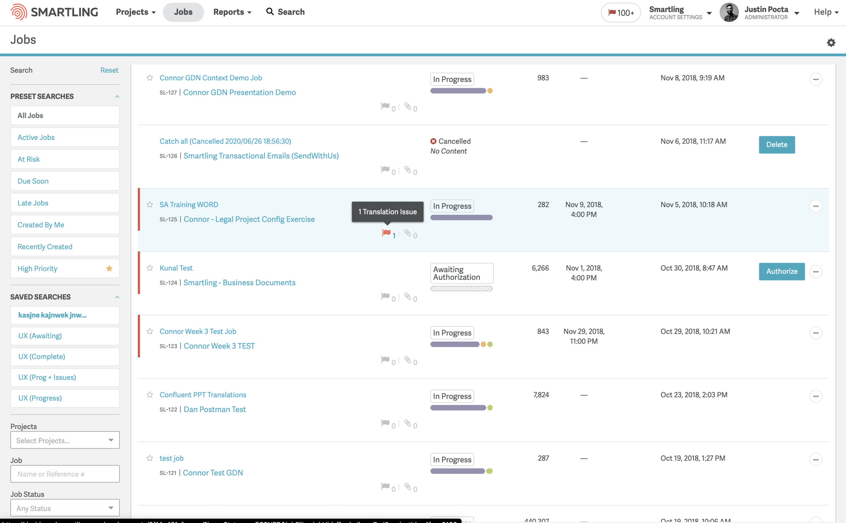The width and height of the screenshot is (846, 523).
Task: Open the Confluent PPT Translations job
Action: click(203, 395)
